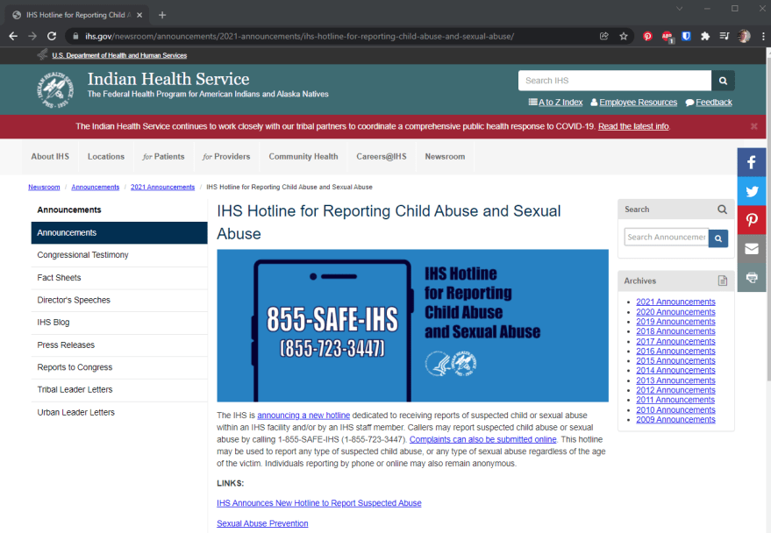Click the Search IHS magnifier button
This screenshot has width=771, height=533.
pyautogui.click(x=723, y=81)
